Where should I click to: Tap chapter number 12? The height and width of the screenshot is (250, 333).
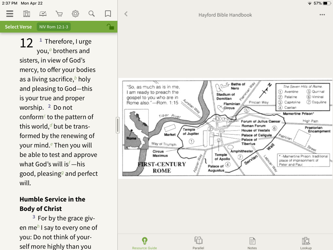point(26,43)
